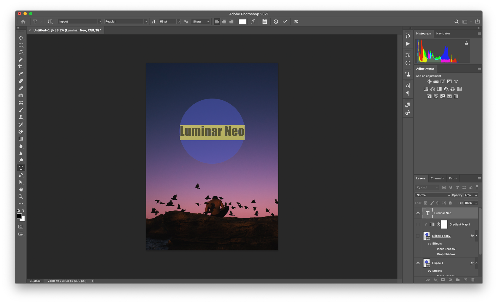Select the Magic Wand tool
The image size is (498, 304).
21,59
